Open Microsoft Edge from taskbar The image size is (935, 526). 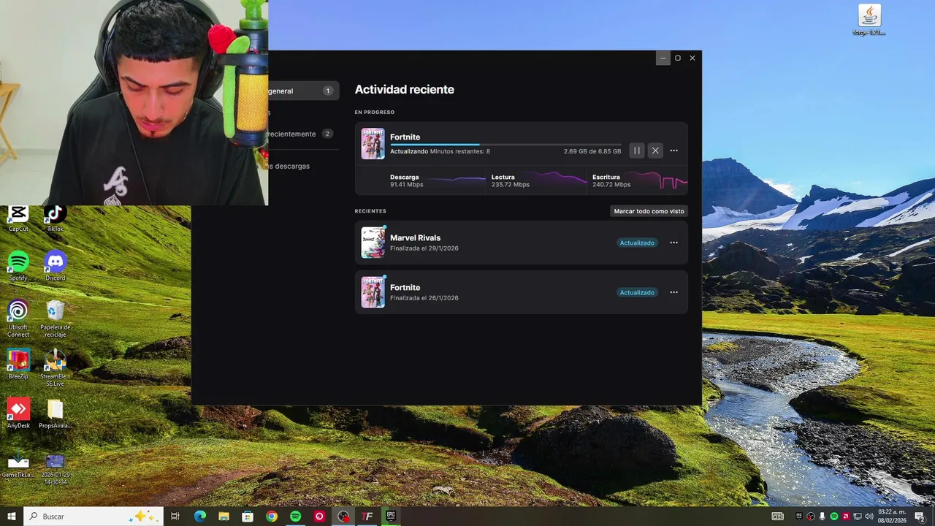pyautogui.click(x=199, y=516)
